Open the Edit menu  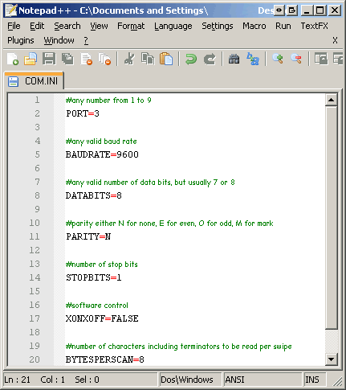[x=37, y=26]
